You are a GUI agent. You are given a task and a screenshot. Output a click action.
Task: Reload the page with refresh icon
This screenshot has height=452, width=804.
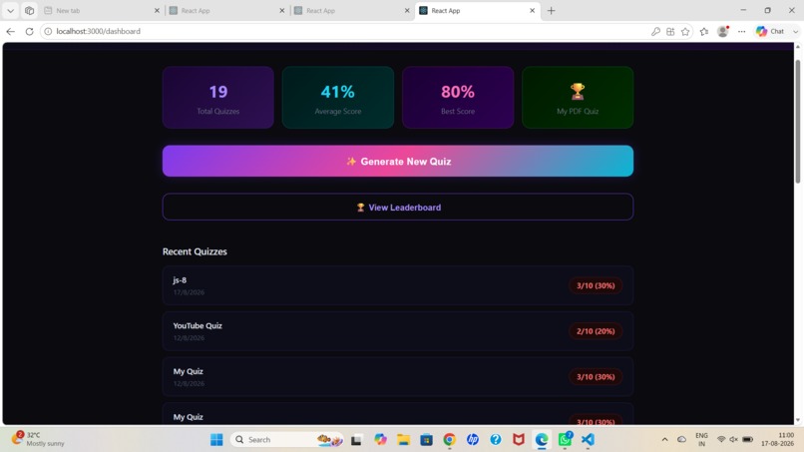tap(29, 31)
